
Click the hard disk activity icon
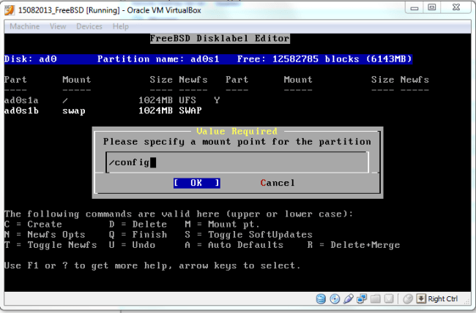click(x=321, y=299)
